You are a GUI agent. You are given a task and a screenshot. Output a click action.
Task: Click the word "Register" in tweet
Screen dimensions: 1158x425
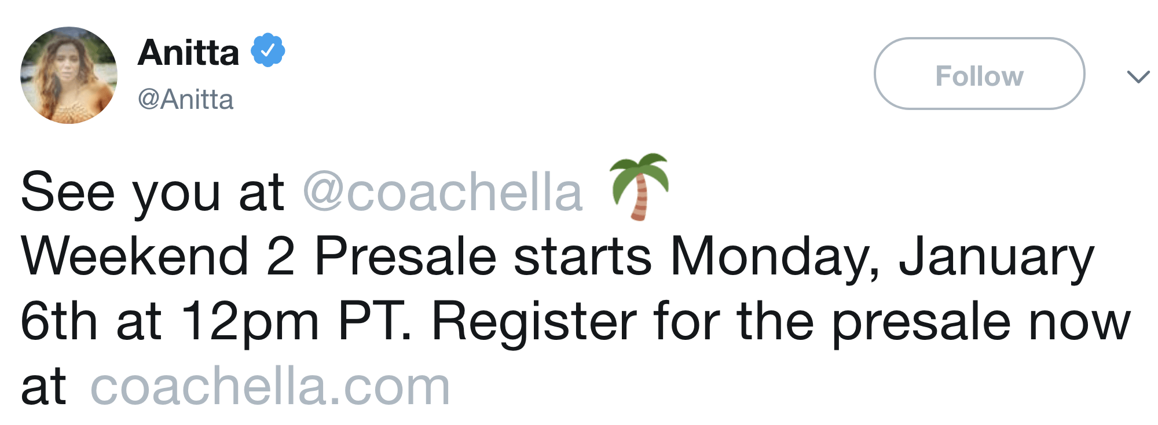[534, 322]
